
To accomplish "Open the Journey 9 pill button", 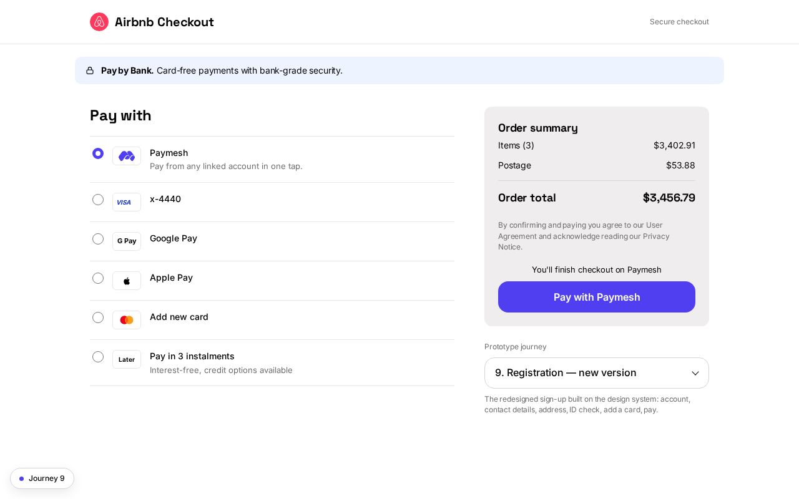I will coord(42,478).
